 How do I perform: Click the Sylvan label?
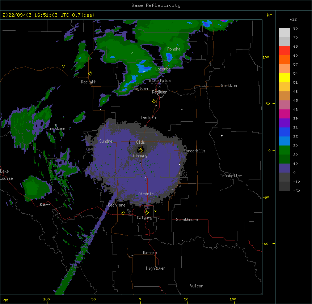tap(141, 88)
